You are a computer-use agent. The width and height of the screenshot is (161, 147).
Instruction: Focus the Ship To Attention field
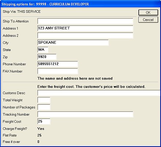[x=85, y=21]
